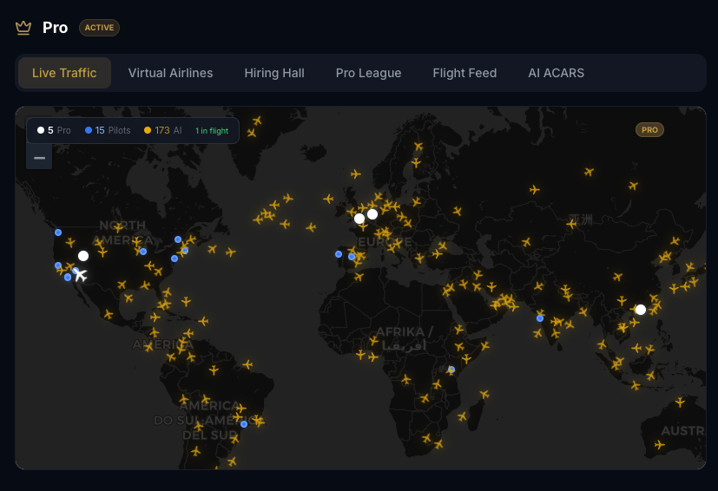Select the AI plane in southern Australia
The width and height of the screenshot is (718, 491).
(659, 444)
